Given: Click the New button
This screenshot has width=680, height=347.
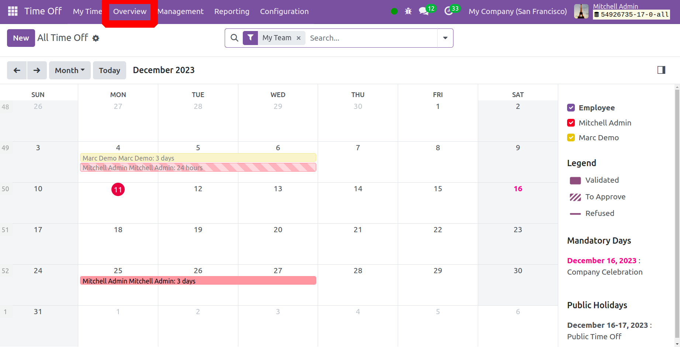Looking at the screenshot, I should [x=21, y=38].
